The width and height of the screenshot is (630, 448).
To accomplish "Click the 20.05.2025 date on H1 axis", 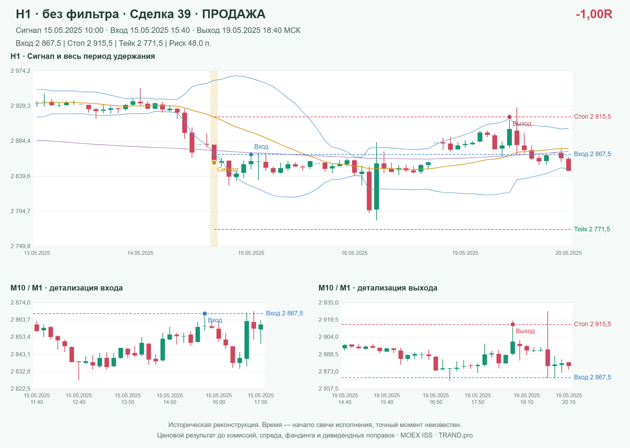I will point(568,253).
